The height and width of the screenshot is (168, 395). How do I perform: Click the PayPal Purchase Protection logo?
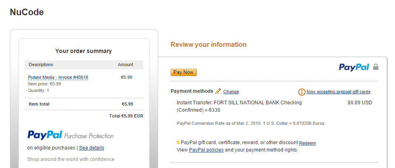click(70, 135)
